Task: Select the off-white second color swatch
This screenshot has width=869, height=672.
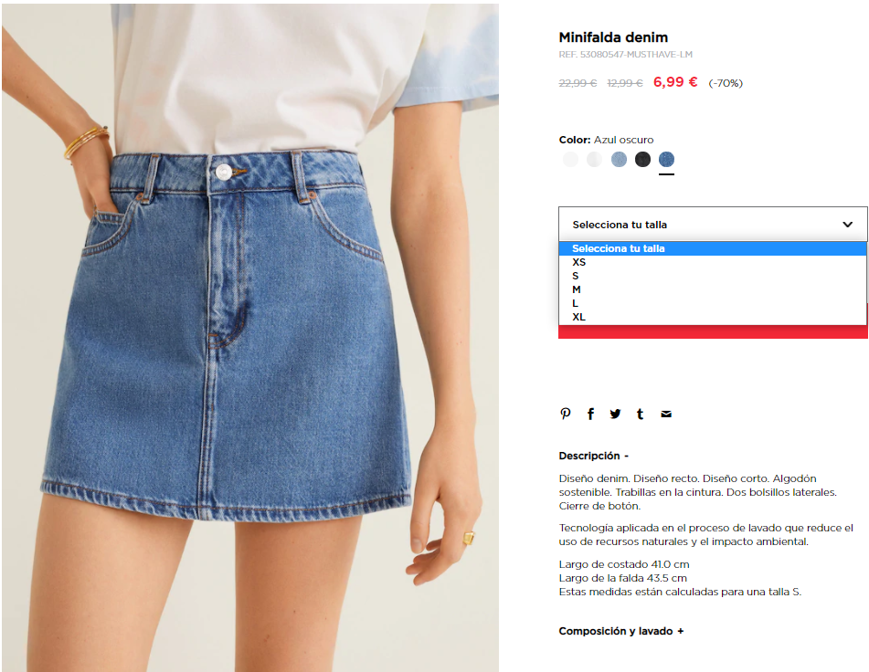Action: click(x=594, y=160)
